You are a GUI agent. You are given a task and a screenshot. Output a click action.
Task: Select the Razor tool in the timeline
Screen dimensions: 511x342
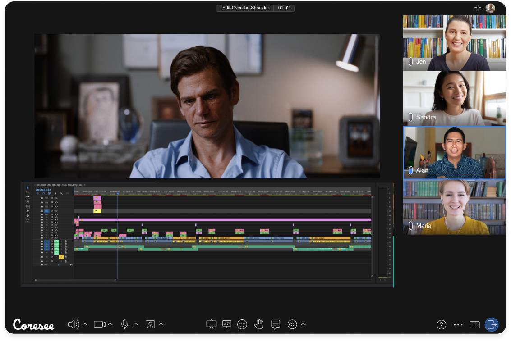pos(28,201)
